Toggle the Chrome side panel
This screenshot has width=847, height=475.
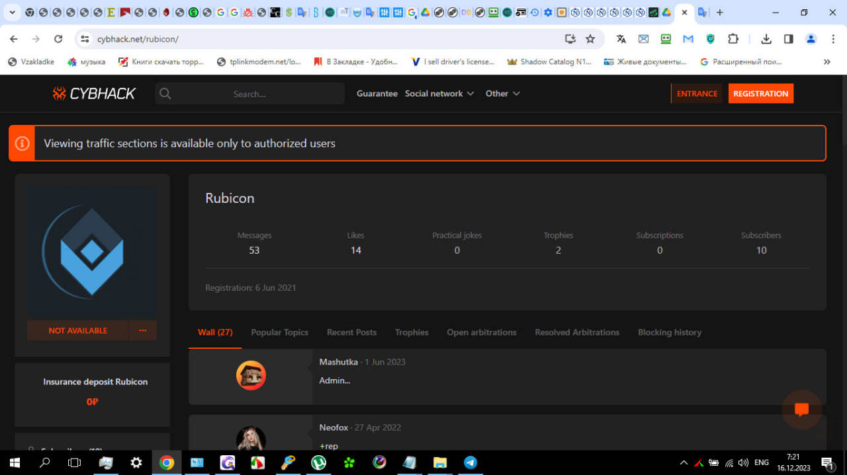click(789, 39)
